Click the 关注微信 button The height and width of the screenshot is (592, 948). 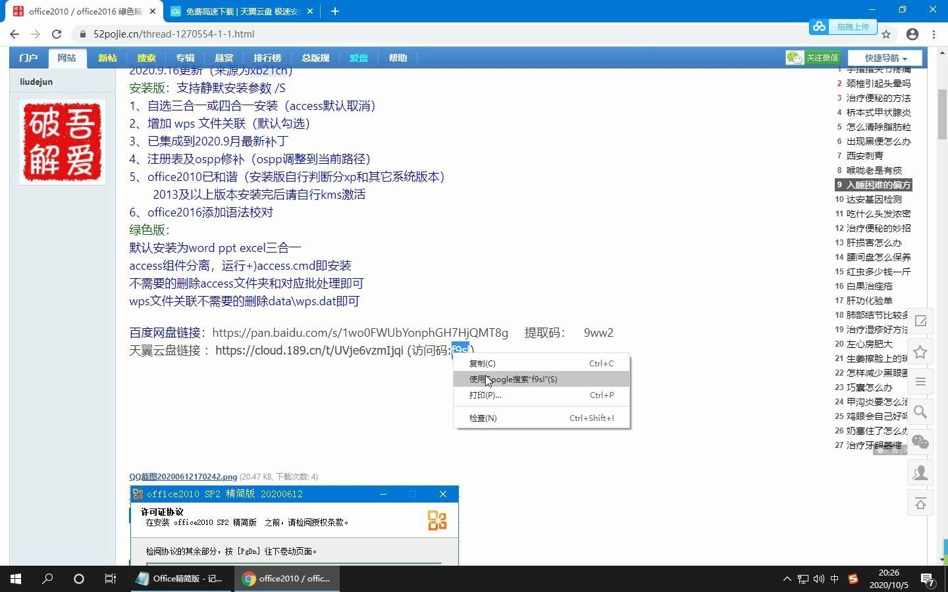click(813, 58)
